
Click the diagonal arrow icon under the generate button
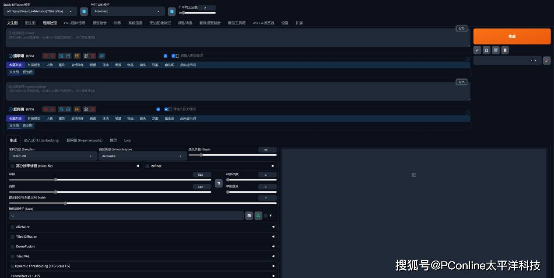pos(477,50)
